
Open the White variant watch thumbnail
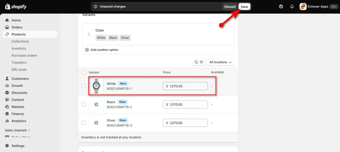(x=97, y=86)
